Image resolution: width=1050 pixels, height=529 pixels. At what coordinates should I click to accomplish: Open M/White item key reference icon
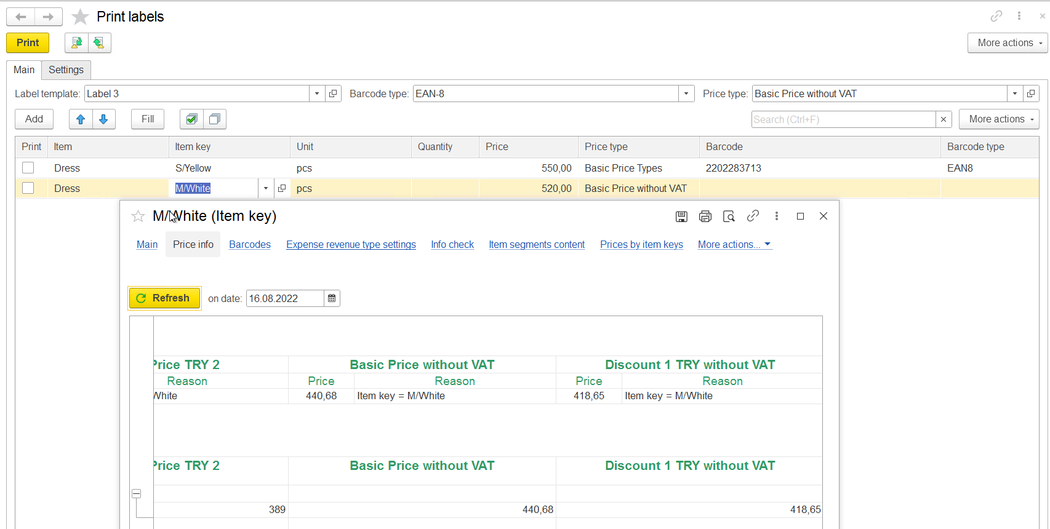pyautogui.click(x=282, y=188)
